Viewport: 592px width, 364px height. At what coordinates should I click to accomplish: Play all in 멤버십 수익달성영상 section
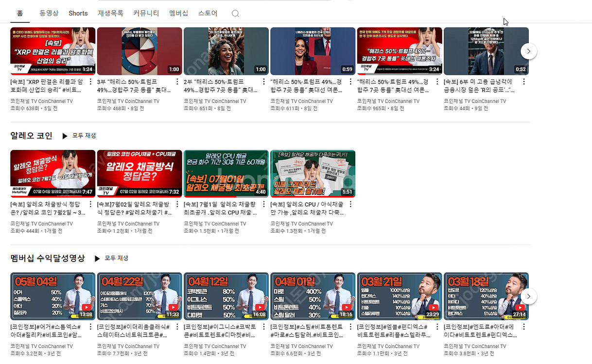[111, 258]
